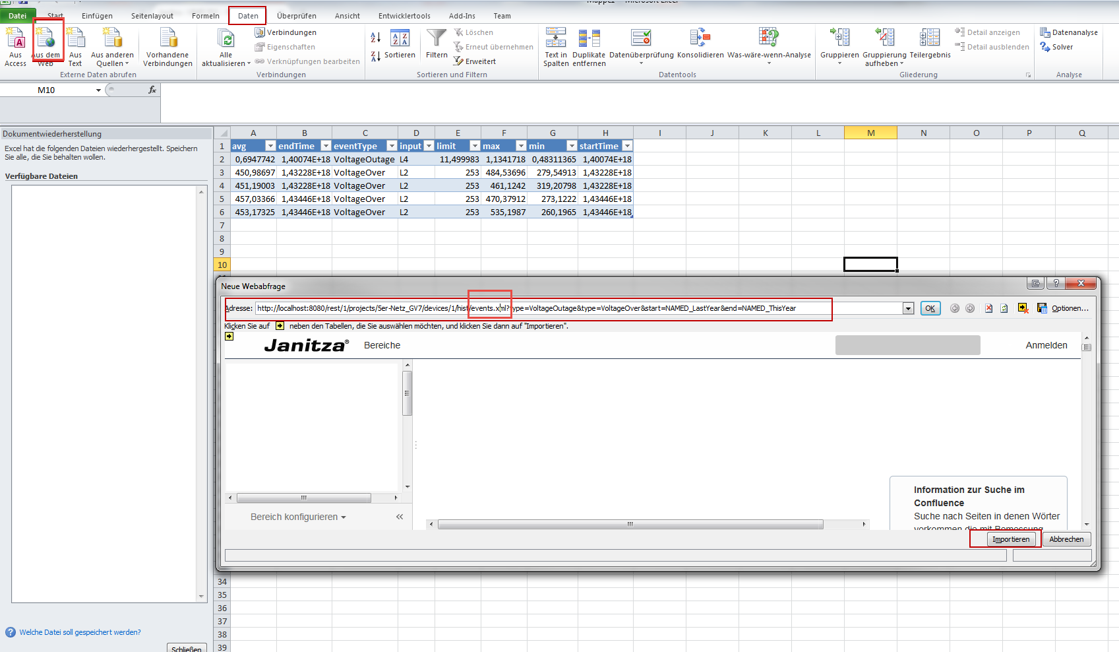Image resolution: width=1119 pixels, height=652 pixels.
Task: Expand the Adresse URL history dropdown
Action: pyautogui.click(x=908, y=308)
